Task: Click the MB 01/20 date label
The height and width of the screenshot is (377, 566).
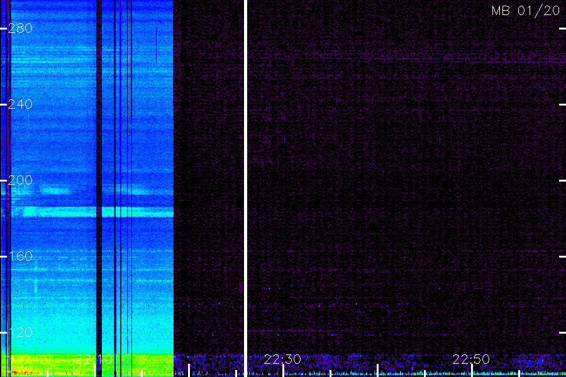Action: [x=526, y=11]
